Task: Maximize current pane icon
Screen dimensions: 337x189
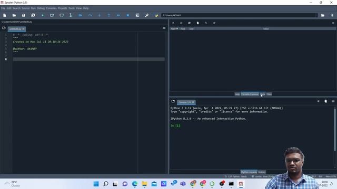Action: coord(137,15)
